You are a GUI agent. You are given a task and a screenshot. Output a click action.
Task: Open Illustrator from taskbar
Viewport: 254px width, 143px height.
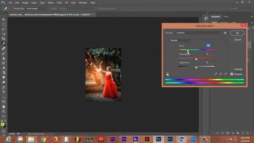[x=147, y=139]
